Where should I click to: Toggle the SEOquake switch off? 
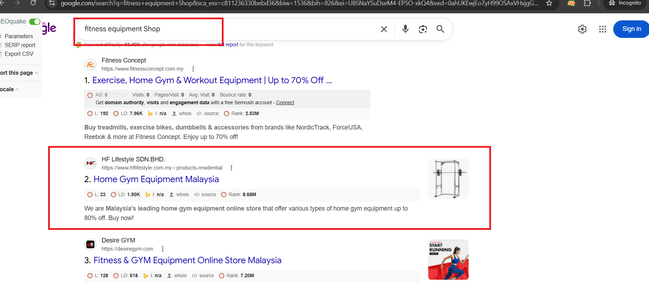click(x=34, y=22)
